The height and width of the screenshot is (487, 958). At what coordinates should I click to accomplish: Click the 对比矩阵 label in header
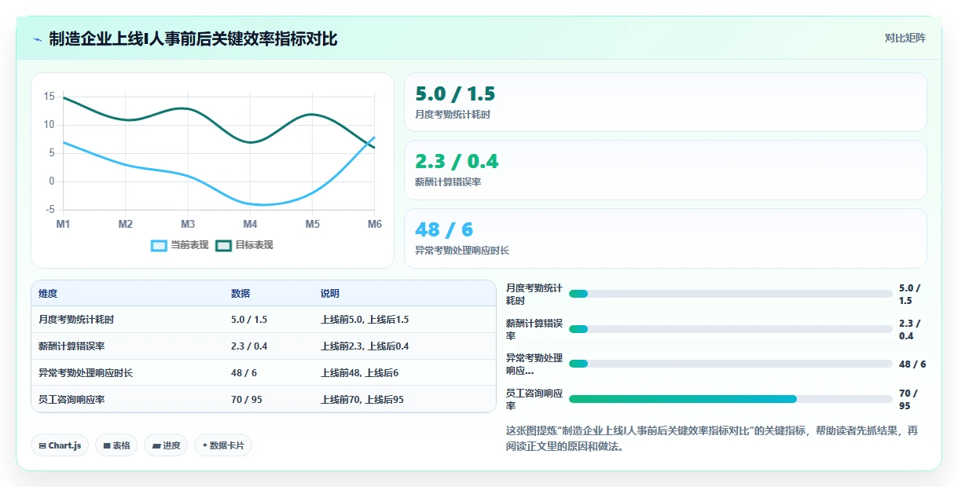point(905,38)
